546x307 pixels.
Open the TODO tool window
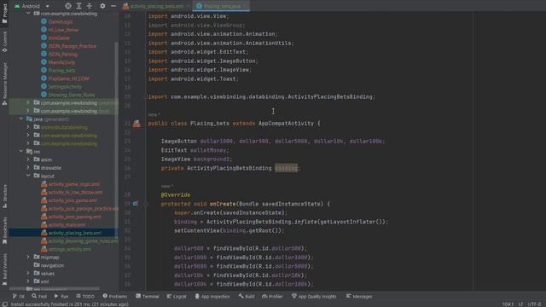pos(85,296)
